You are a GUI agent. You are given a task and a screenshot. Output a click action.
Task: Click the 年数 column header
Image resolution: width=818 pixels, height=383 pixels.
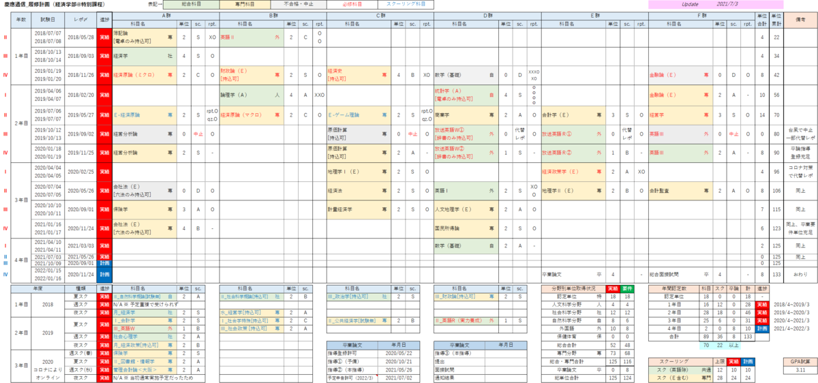pos(20,20)
